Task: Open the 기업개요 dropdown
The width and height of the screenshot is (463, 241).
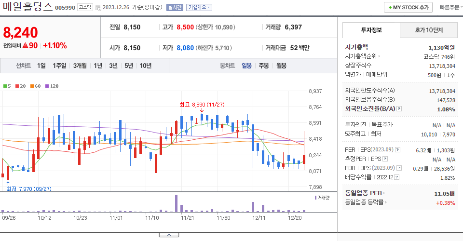Action: (x=199, y=7)
